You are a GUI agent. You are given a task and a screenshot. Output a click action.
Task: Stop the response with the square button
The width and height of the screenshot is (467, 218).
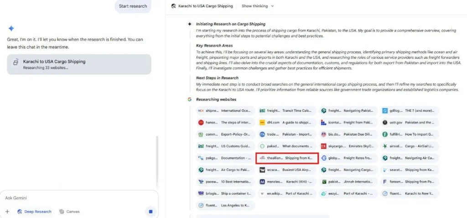150,212
